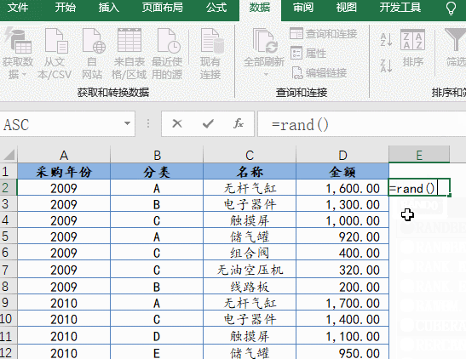Open the 公式 ribbon tab
The width and height of the screenshot is (466, 359).
216,8
